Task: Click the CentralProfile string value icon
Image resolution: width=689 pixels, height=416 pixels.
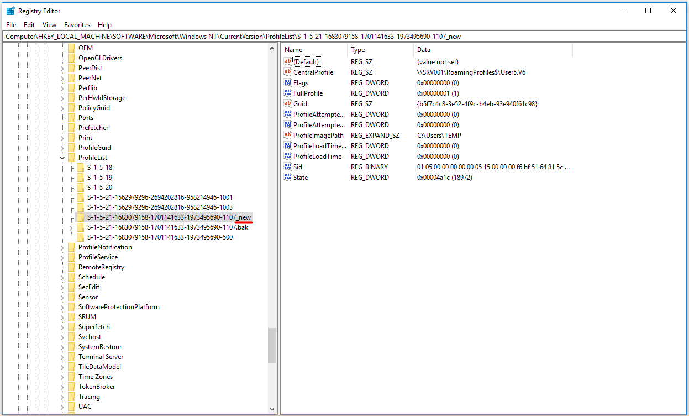Action: coord(287,72)
